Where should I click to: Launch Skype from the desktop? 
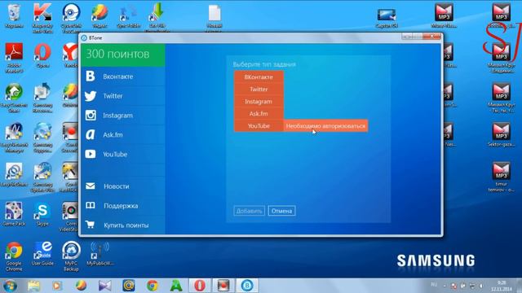(42, 214)
